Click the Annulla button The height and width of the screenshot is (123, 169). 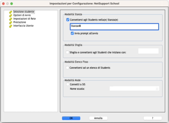(x=98, y=118)
